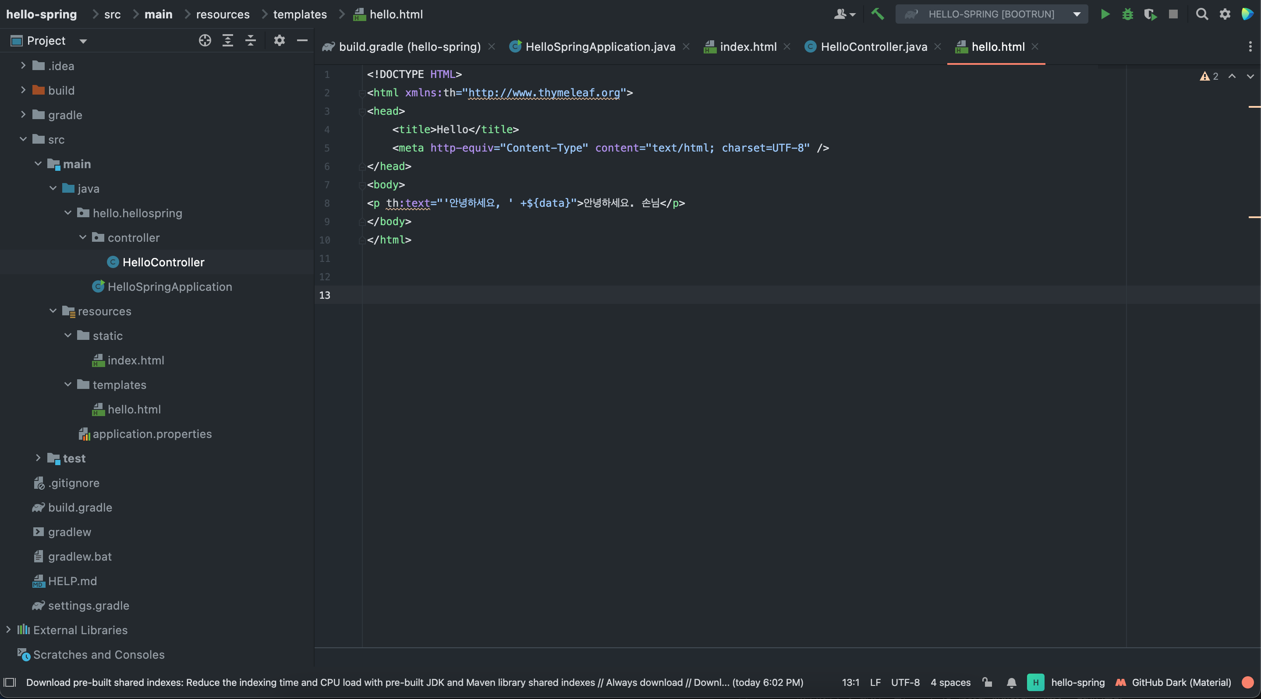1261x699 pixels.
Task: Run with coverage icon
Action: pos(1151,14)
